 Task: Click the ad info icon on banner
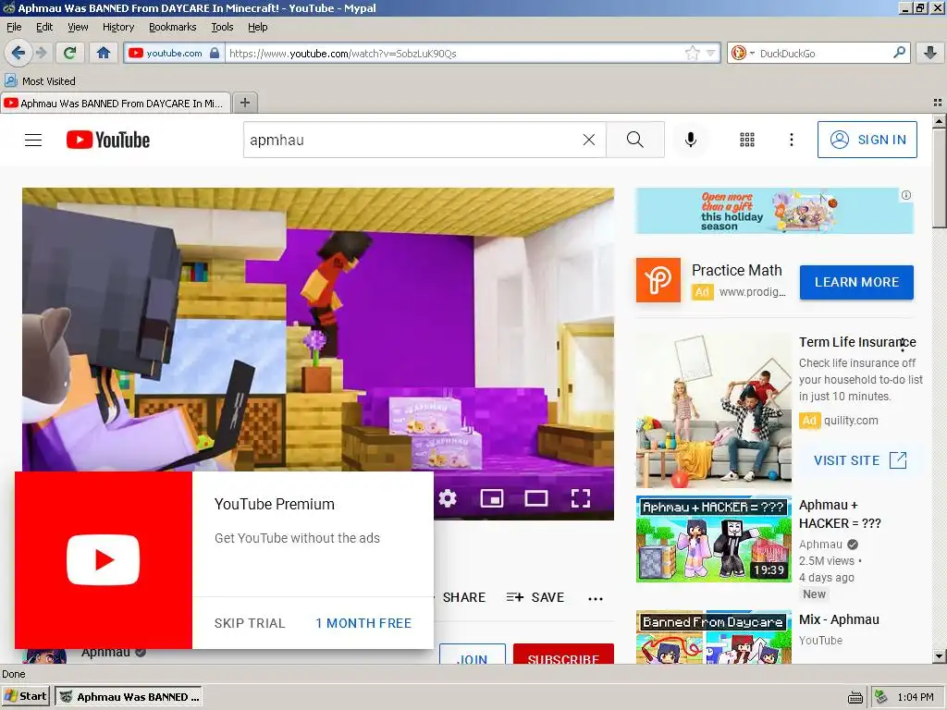(x=906, y=195)
